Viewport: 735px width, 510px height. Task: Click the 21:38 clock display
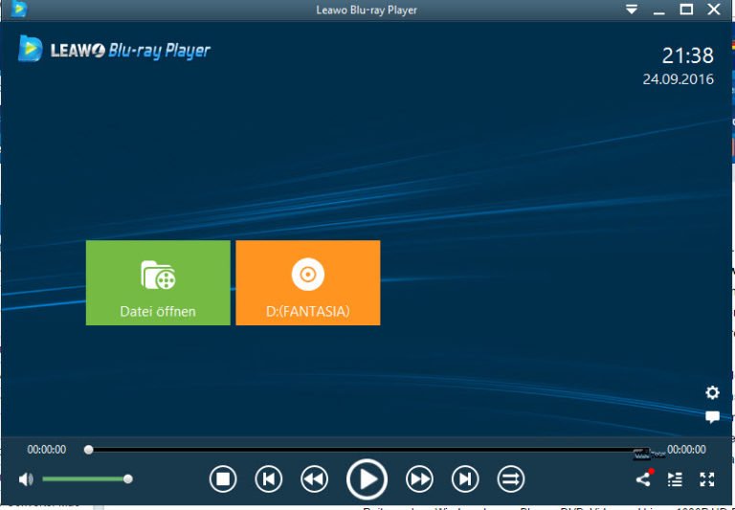(688, 55)
